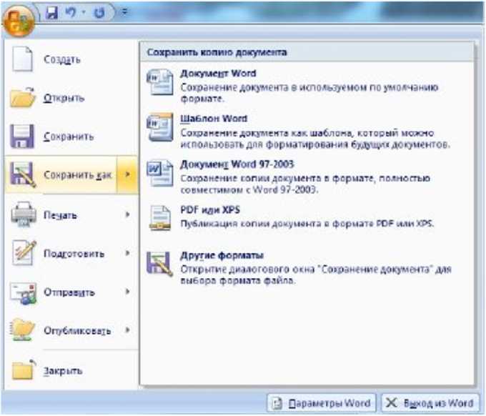This screenshot has width=486, height=416.
Task: Click the Подготовить document-pencil icon
Action: coord(24,253)
